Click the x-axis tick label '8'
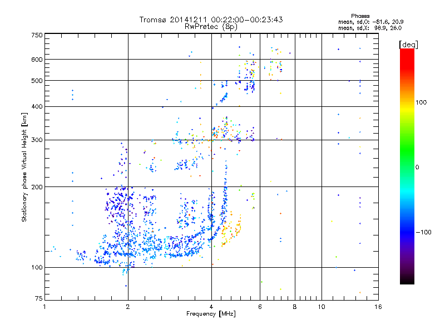This screenshot has height=334, width=445. pyautogui.click(x=295, y=307)
